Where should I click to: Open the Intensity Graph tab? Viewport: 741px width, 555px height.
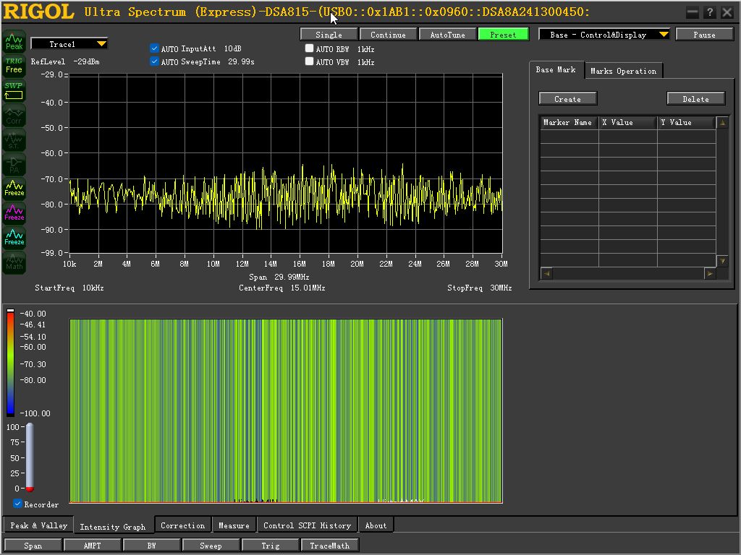click(x=113, y=527)
